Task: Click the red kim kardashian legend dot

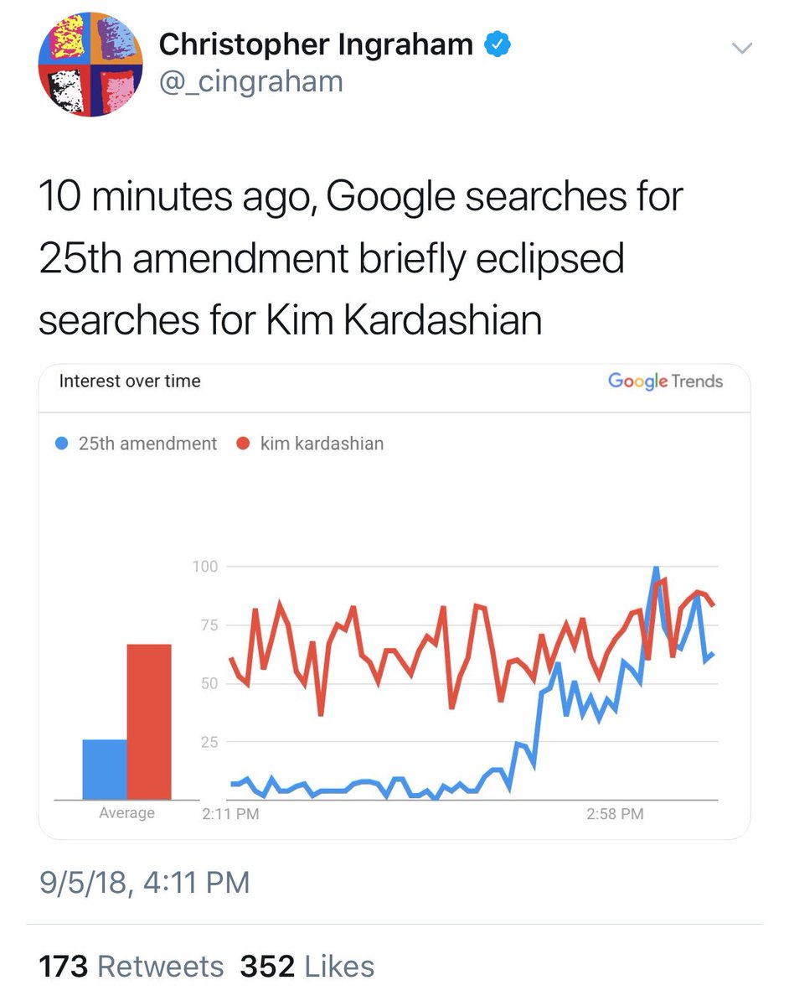Action: click(244, 444)
